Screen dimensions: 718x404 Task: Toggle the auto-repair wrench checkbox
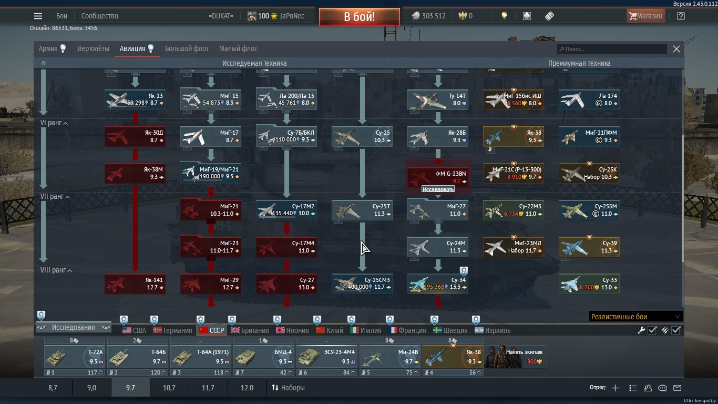652,330
